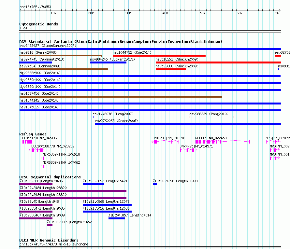Click the MIR6859-2|NR_107062 gene

coord(61,162)
